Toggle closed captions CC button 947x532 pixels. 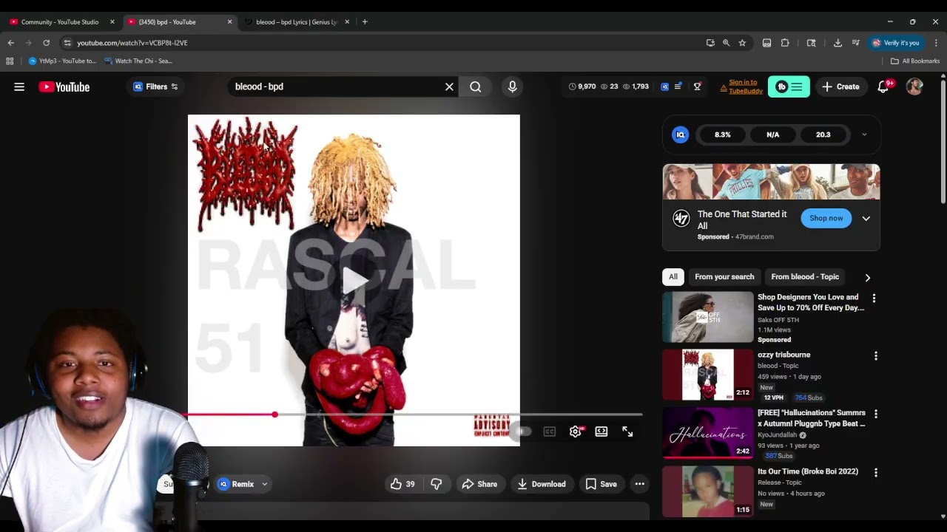pyautogui.click(x=549, y=432)
